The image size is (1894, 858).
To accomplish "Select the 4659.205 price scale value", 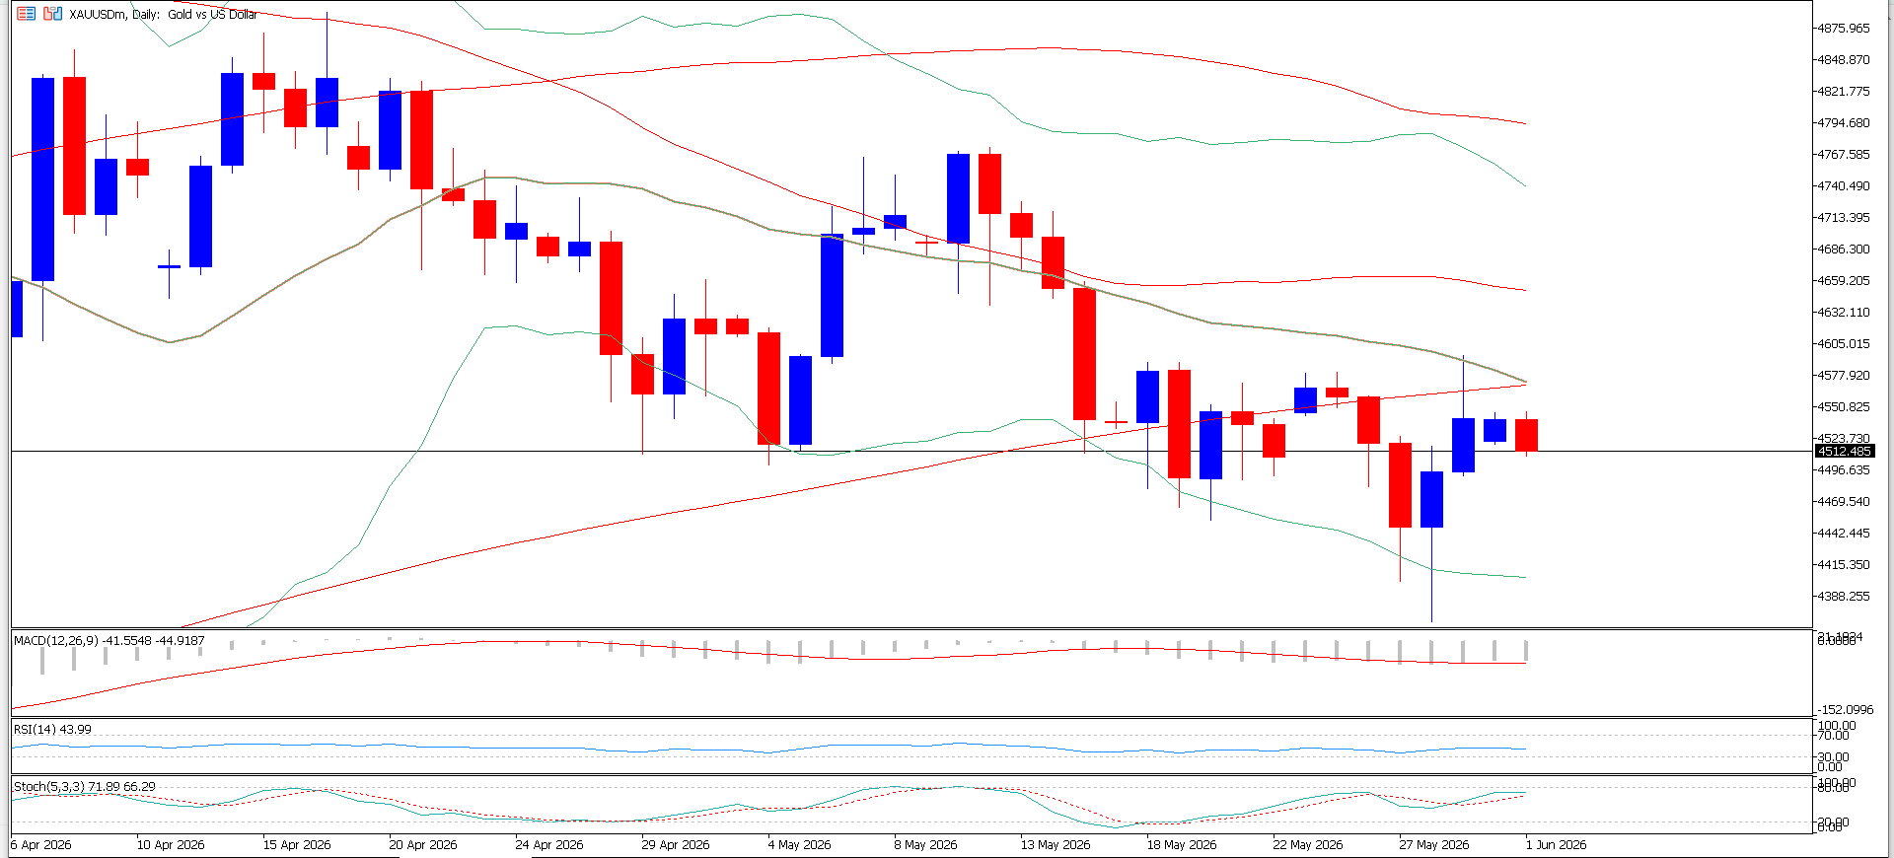I will [1844, 281].
